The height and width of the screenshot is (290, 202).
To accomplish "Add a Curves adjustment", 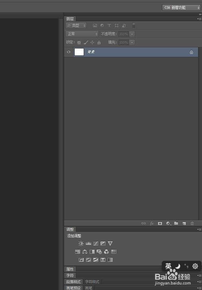I will point(95,243).
